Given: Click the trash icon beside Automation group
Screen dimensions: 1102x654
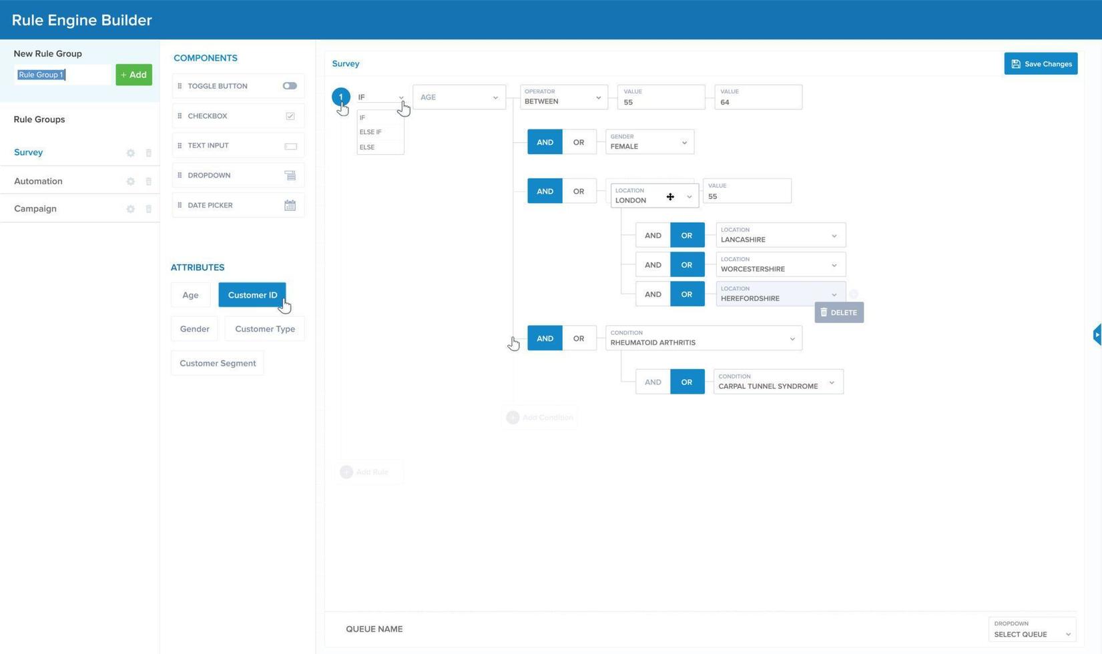Looking at the screenshot, I should tap(149, 181).
